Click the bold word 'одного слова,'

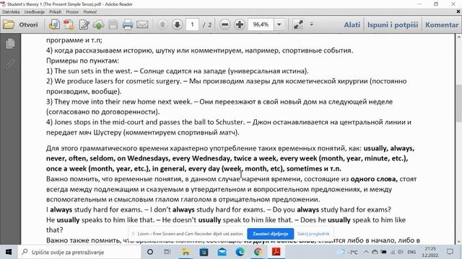pyautogui.click(x=374, y=179)
